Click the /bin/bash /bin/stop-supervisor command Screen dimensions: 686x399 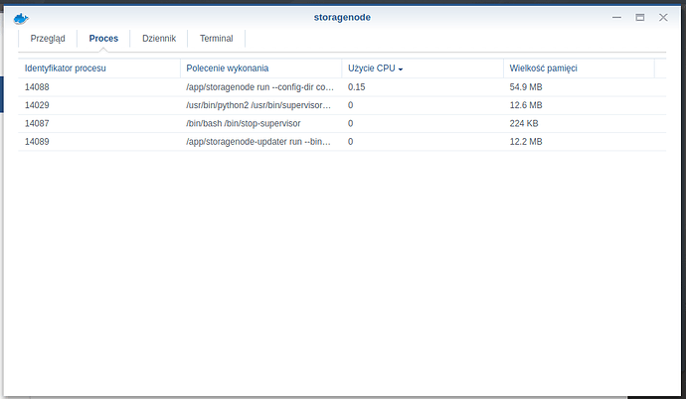pos(244,123)
